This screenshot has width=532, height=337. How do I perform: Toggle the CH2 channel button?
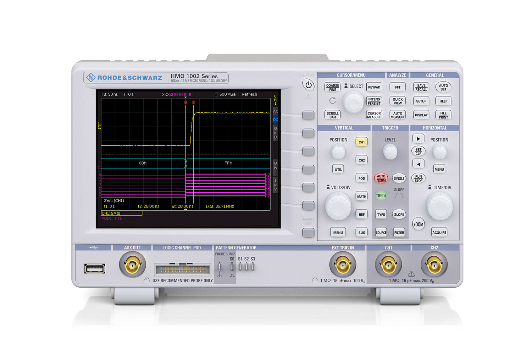tap(361, 160)
